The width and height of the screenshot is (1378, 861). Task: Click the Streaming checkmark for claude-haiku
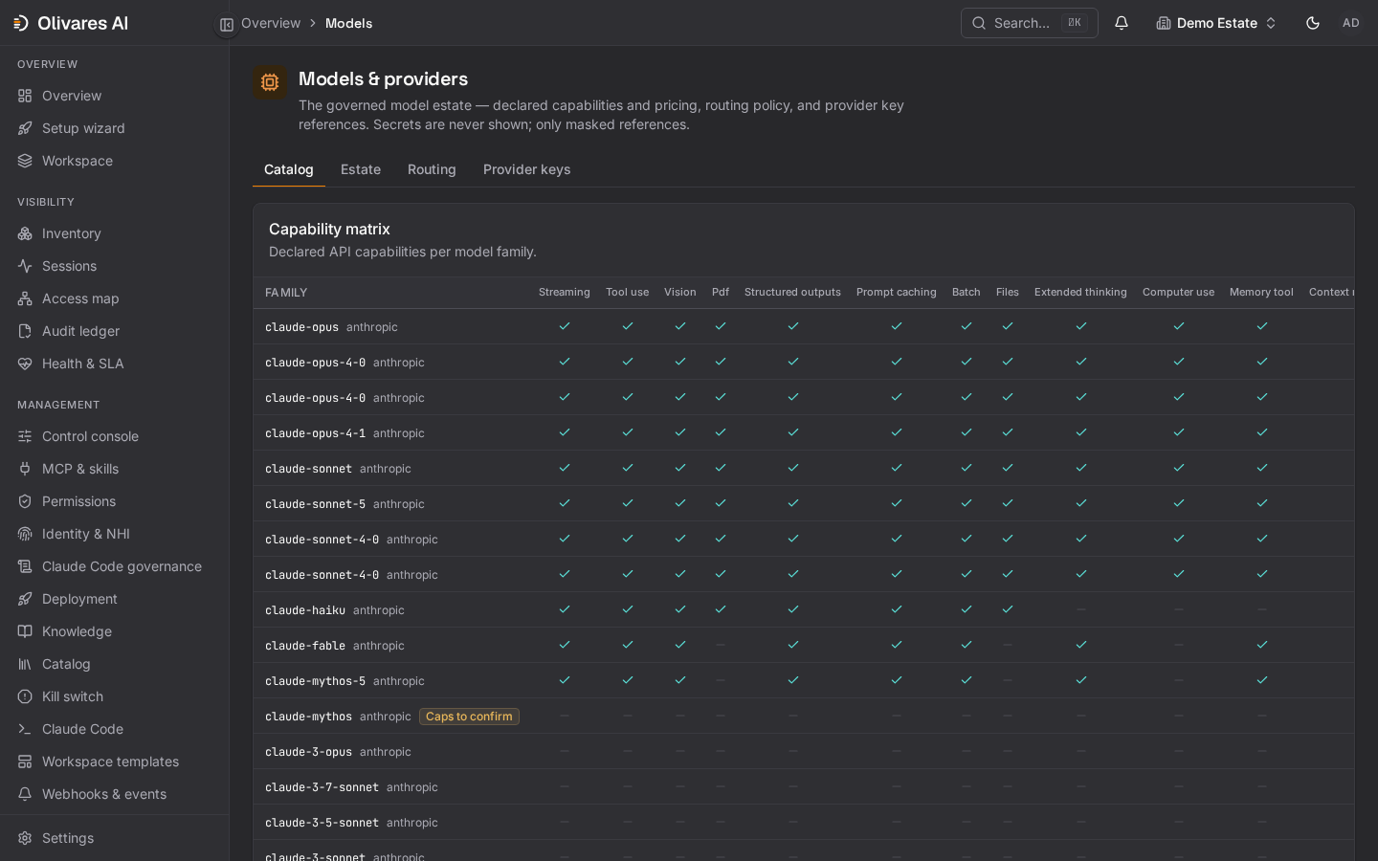(x=565, y=609)
